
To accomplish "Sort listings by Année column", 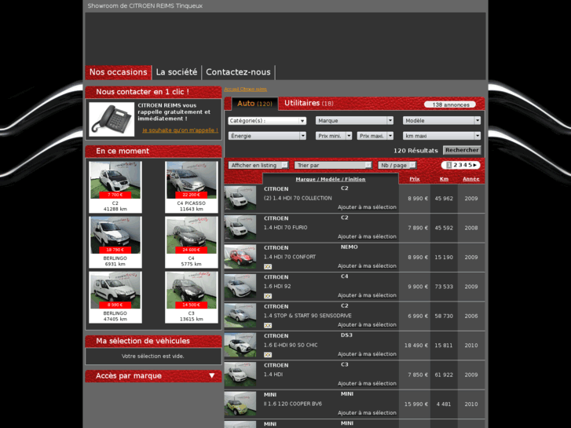I will [x=470, y=179].
